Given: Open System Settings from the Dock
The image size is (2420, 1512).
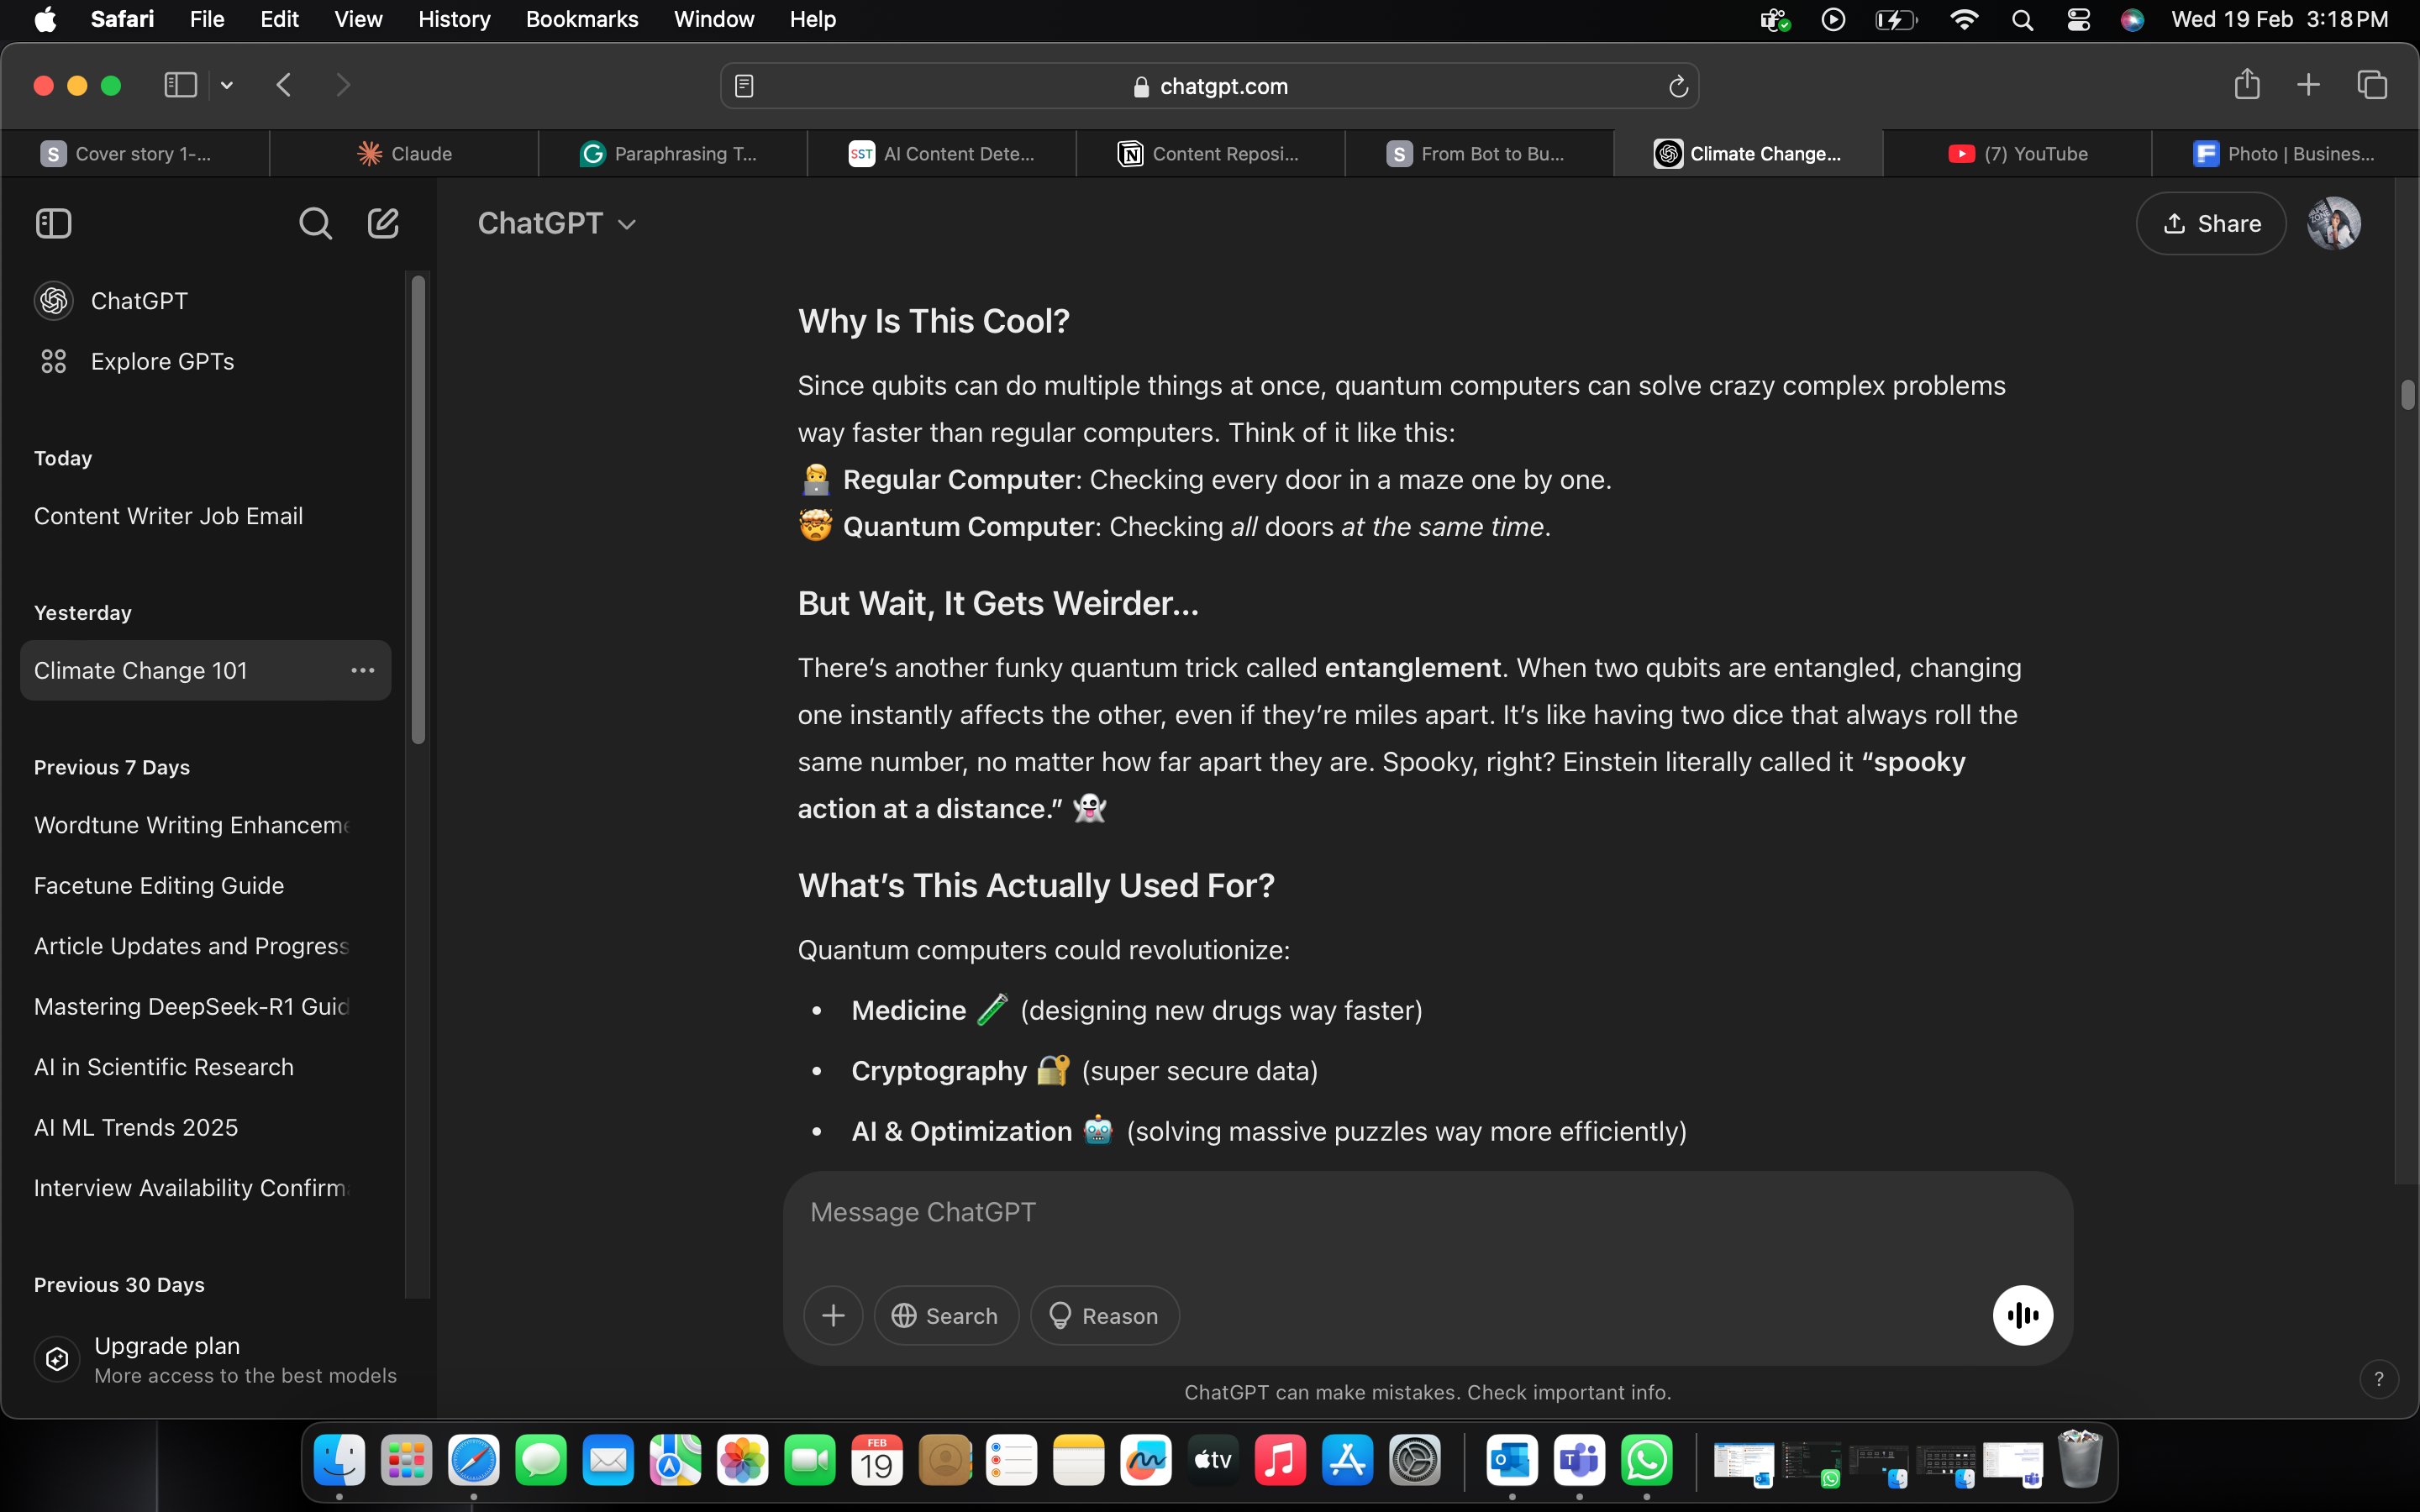Looking at the screenshot, I should pyautogui.click(x=1414, y=1461).
